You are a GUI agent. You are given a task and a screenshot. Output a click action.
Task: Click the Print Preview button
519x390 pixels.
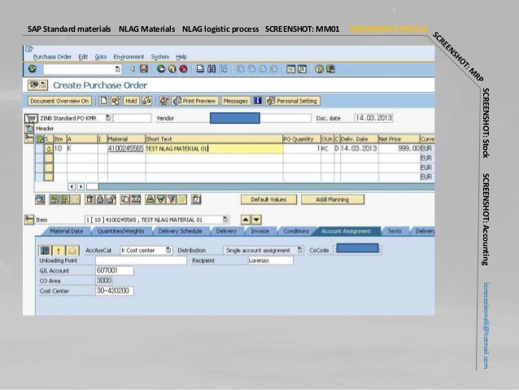point(195,101)
